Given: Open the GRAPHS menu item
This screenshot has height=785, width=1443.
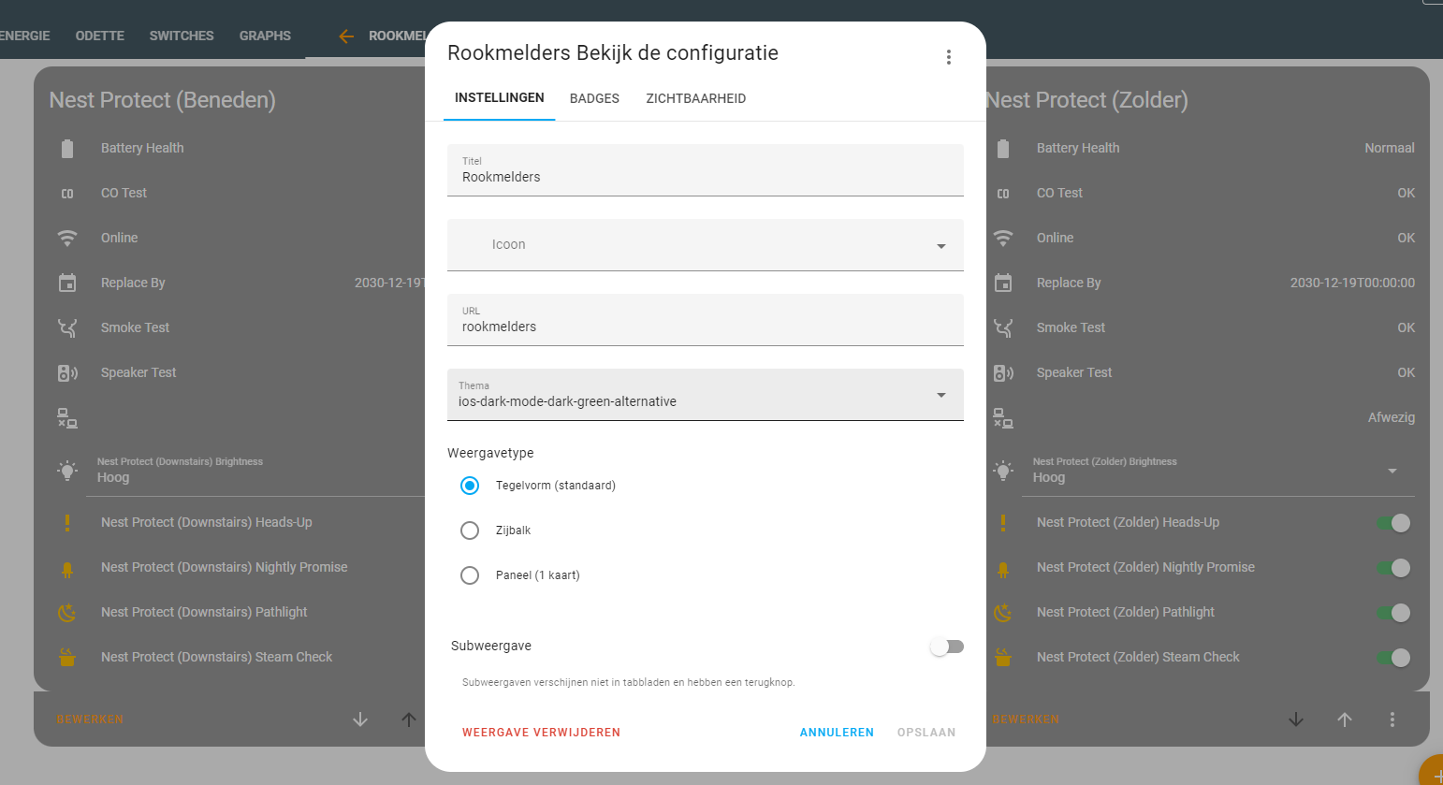Looking at the screenshot, I should (x=265, y=36).
